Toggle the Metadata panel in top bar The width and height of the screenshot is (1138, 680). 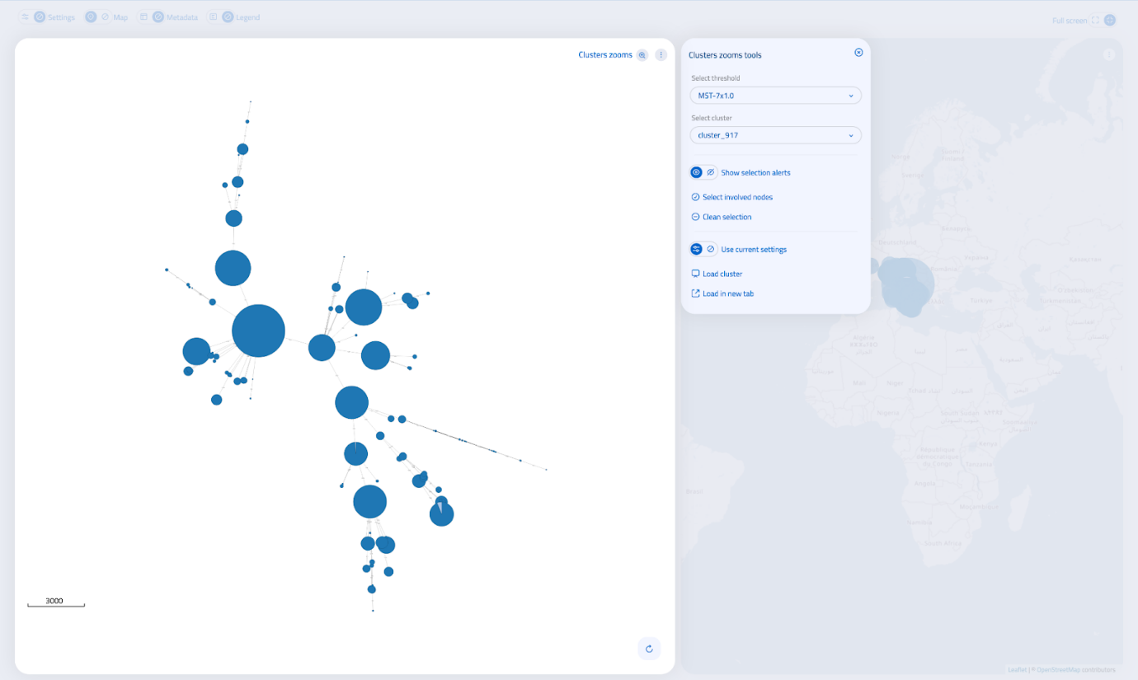tap(151, 17)
